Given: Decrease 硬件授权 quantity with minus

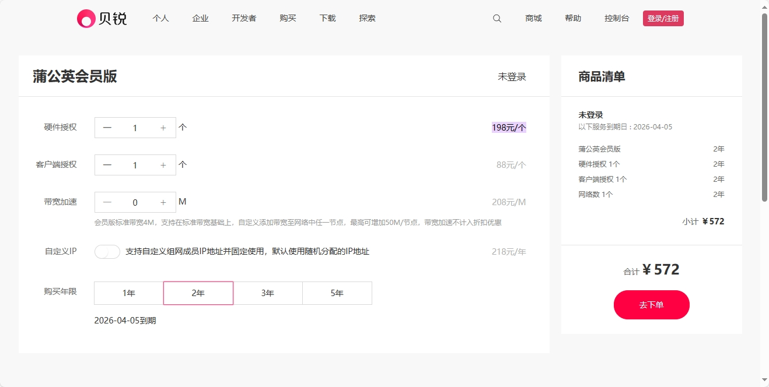Looking at the screenshot, I should [x=107, y=128].
